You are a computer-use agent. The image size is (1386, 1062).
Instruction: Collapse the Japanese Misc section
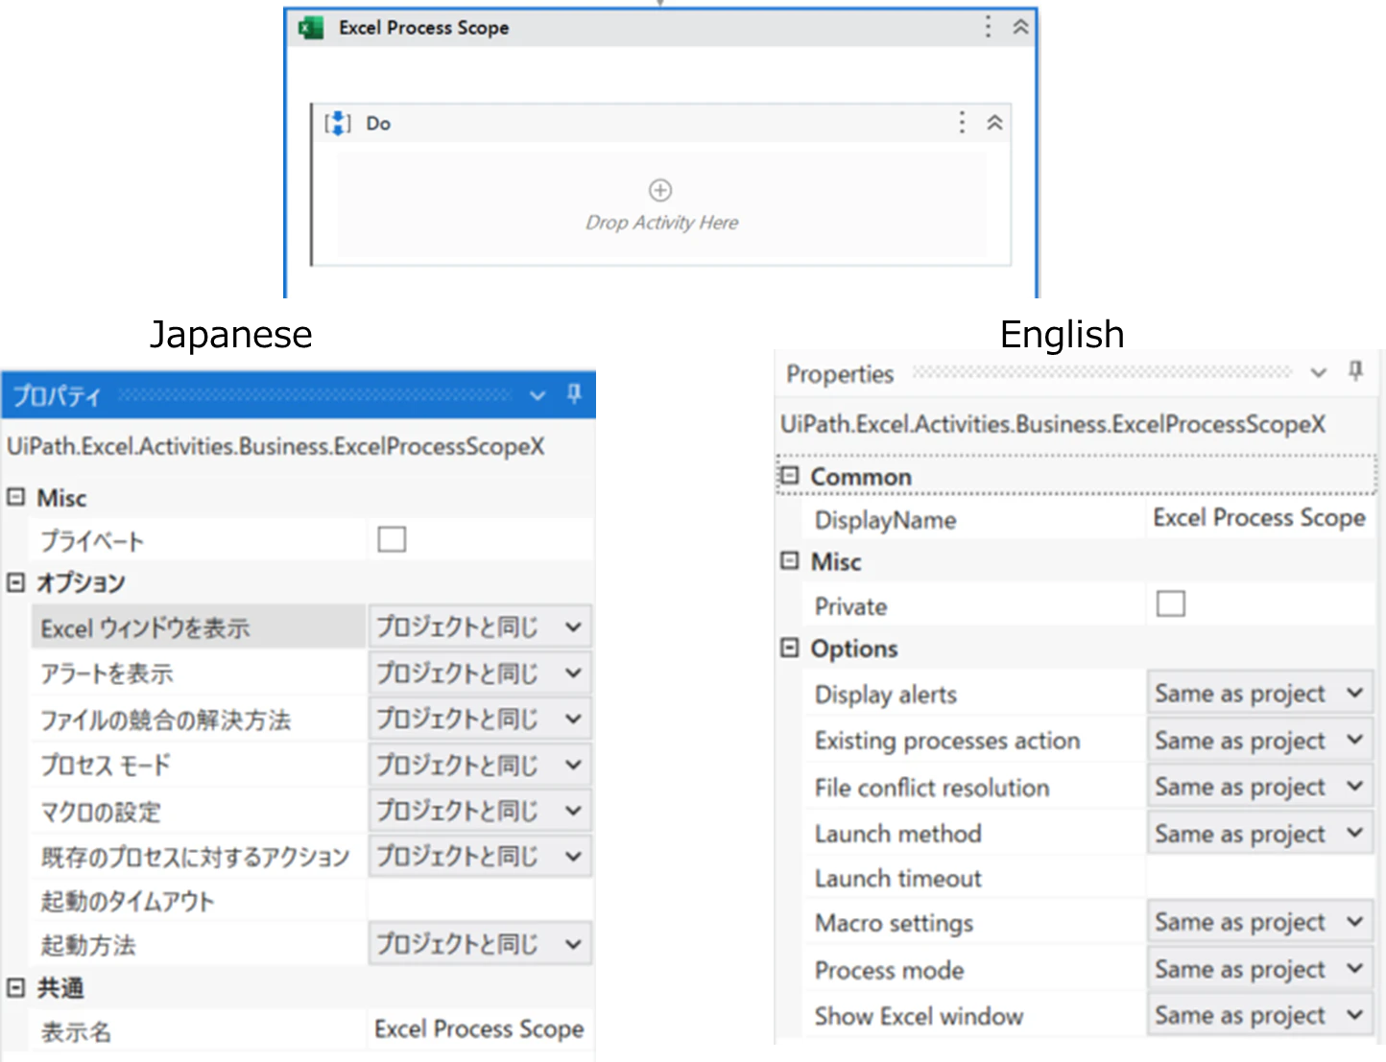pos(15,497)
